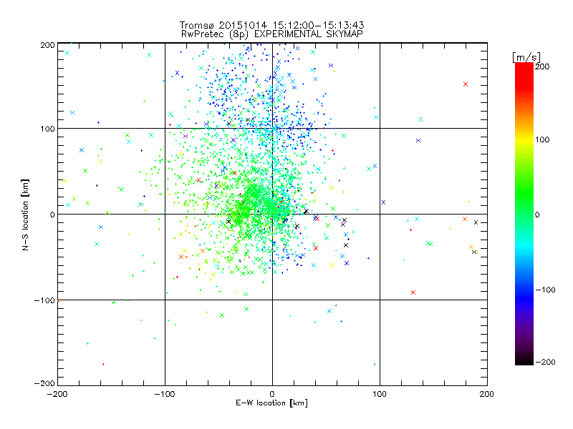The image size is (573, 429).
Task: Click the x-axis tick label '0'
Action: click(x=272, y=394)
